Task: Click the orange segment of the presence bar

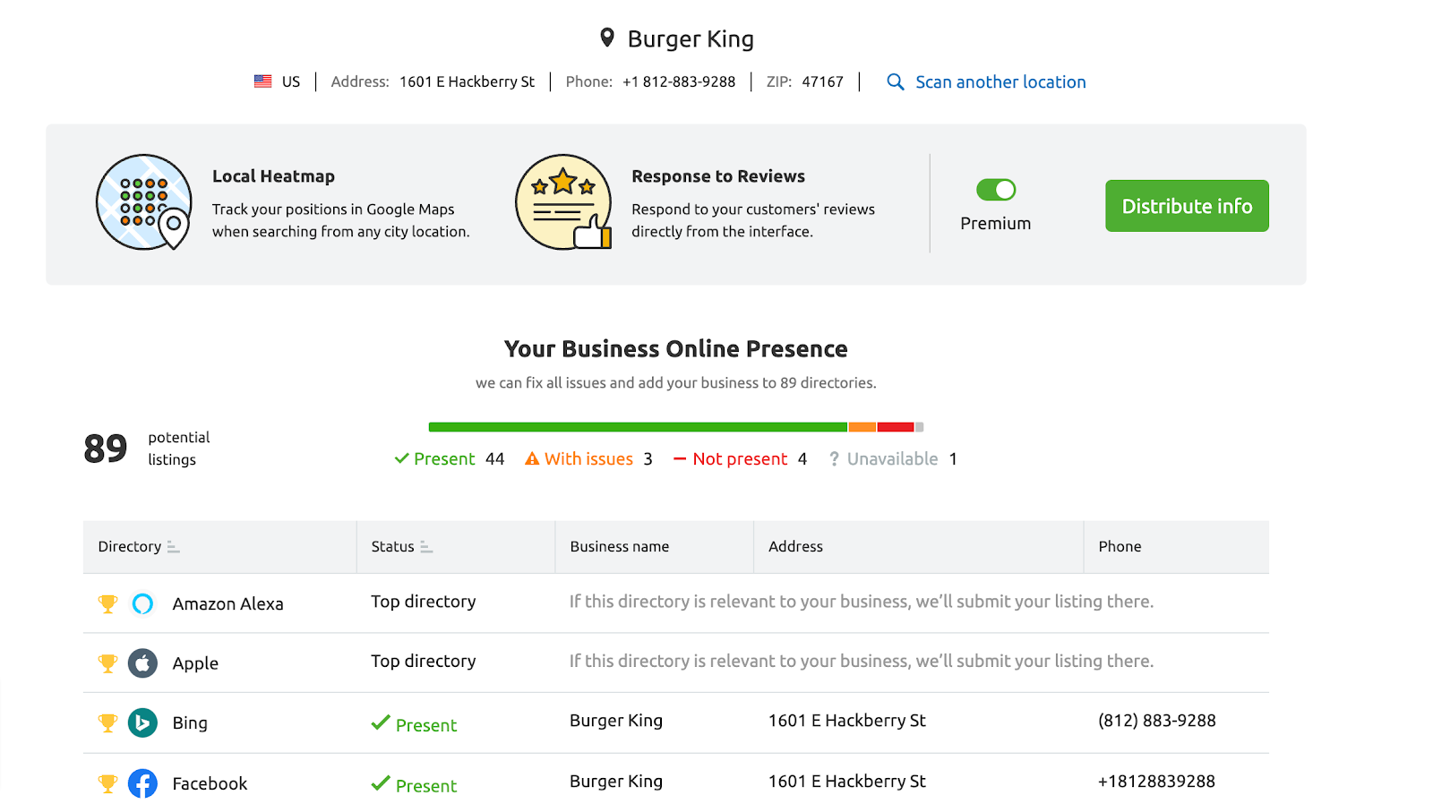Action: (x=862, y=427)
